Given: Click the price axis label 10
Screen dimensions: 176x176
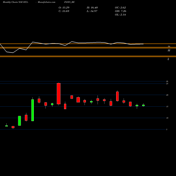Looking at the screenshot, I should click(167, 118).
